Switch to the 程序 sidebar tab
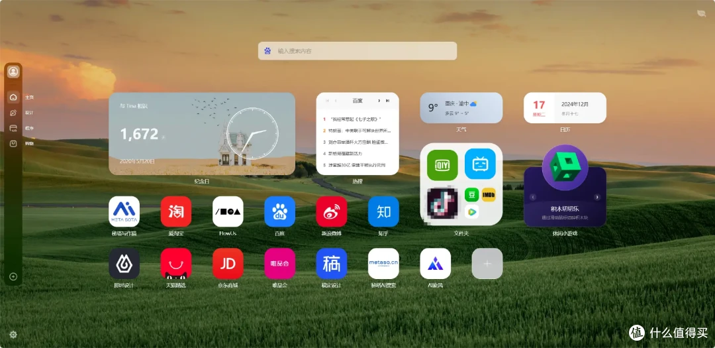 (13, 128)
